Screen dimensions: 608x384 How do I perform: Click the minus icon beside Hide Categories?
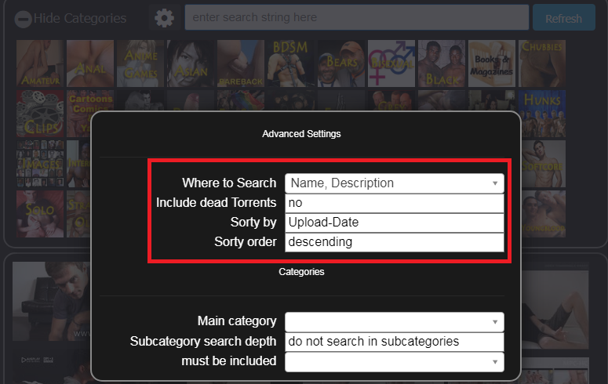tap(24, 19)
